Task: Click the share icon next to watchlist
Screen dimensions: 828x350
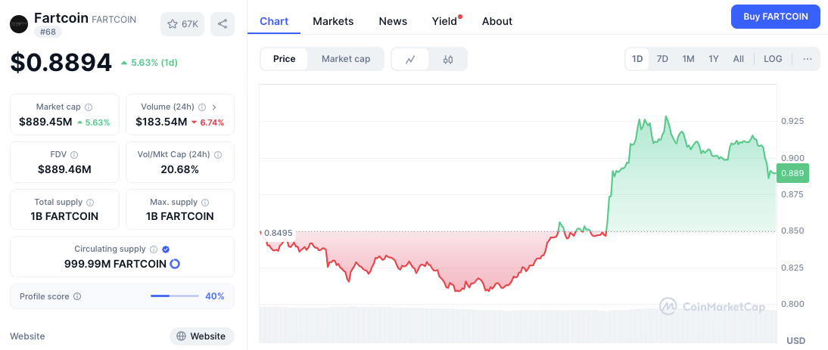Action: 223,24
